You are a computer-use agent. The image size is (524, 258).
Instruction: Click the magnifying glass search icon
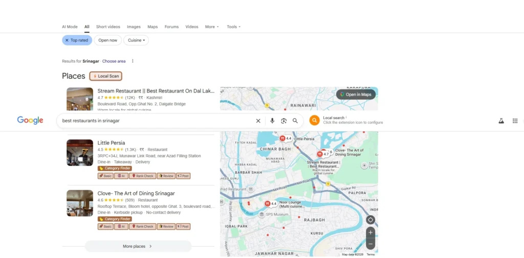[295, 121]
